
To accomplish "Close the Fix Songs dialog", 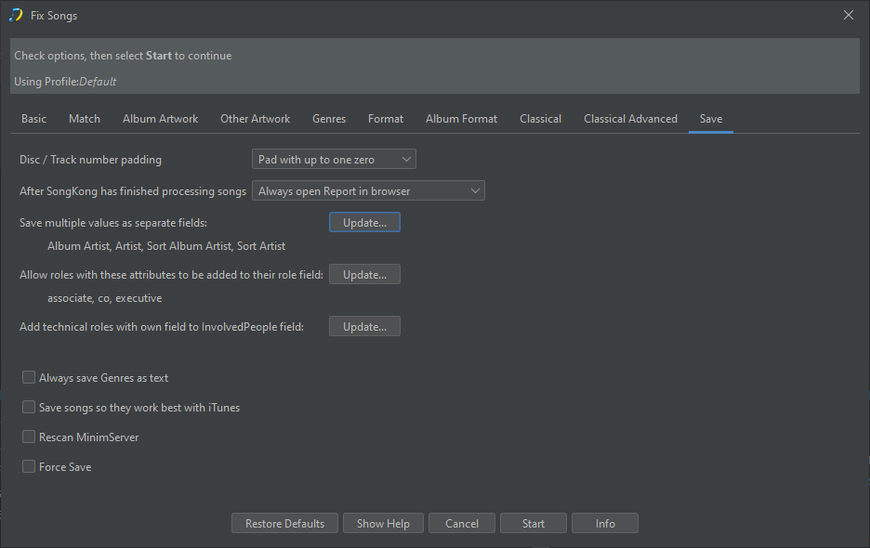I will [x=848, y=15].
